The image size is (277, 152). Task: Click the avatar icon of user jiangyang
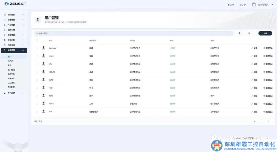[44, 48]
